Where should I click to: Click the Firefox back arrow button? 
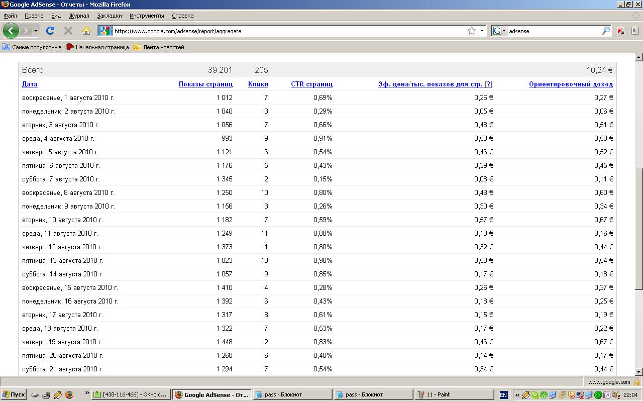tap(11, 31)
